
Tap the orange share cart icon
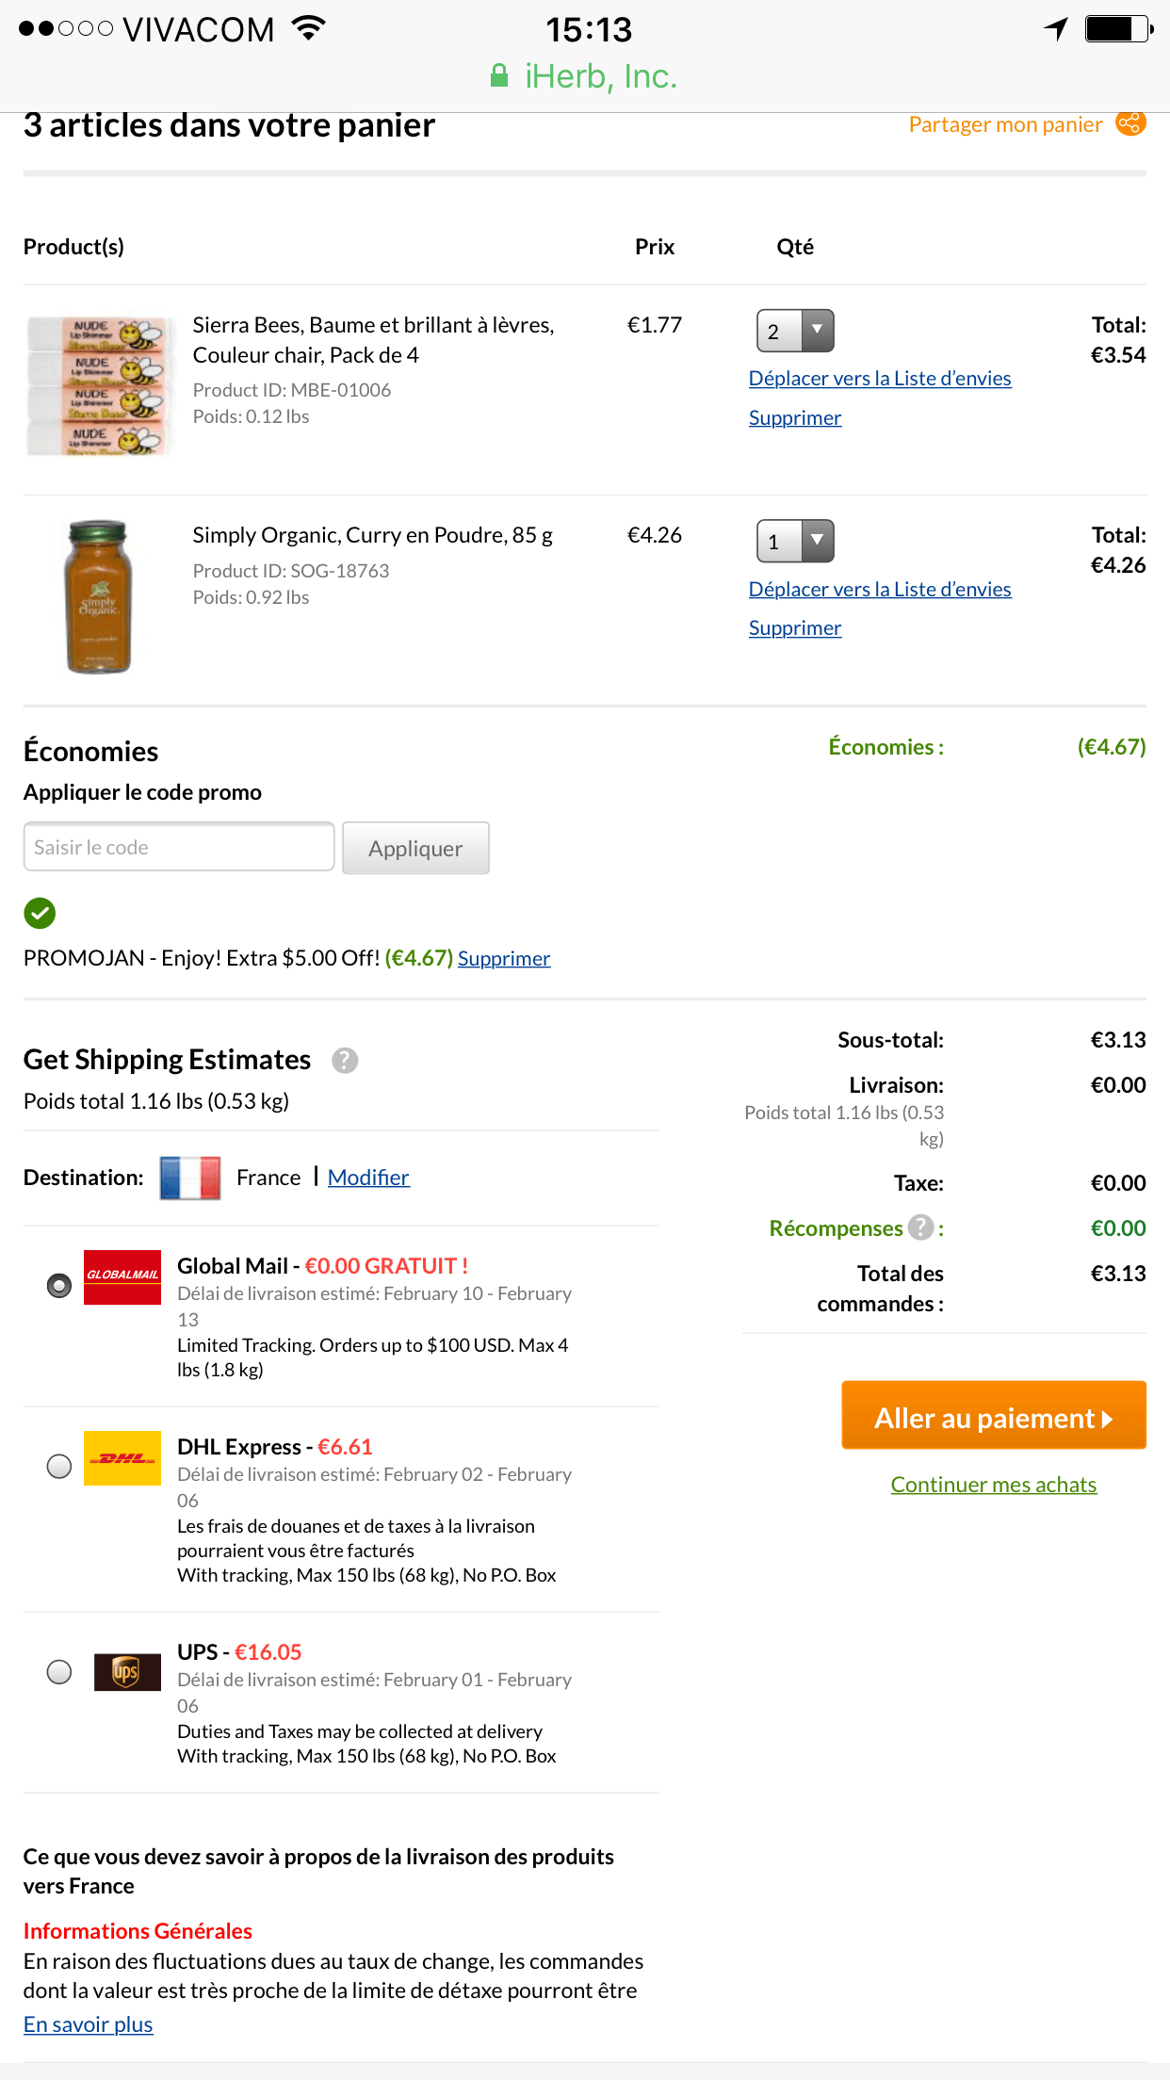click(x=1130, y=123)
